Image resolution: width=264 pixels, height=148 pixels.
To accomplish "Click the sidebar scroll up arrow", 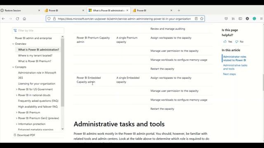I will (62, 37).
